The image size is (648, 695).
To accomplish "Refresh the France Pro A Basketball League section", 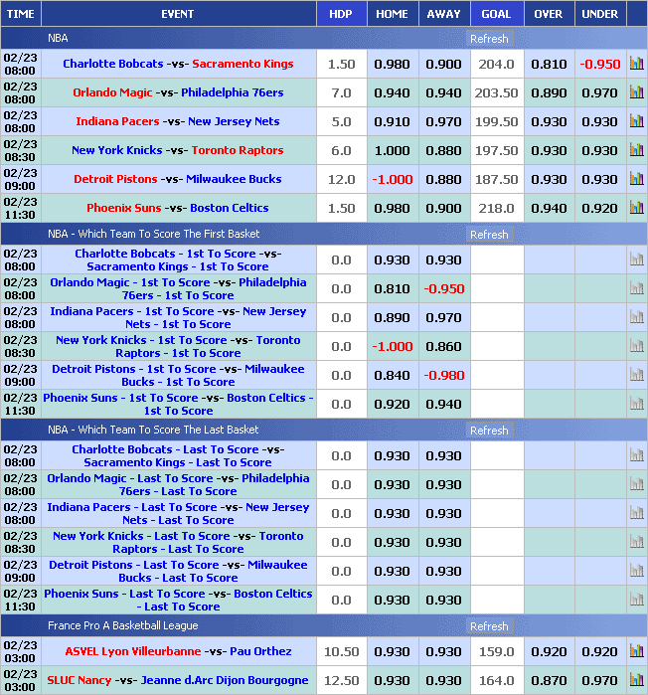I will click(489, 626).
